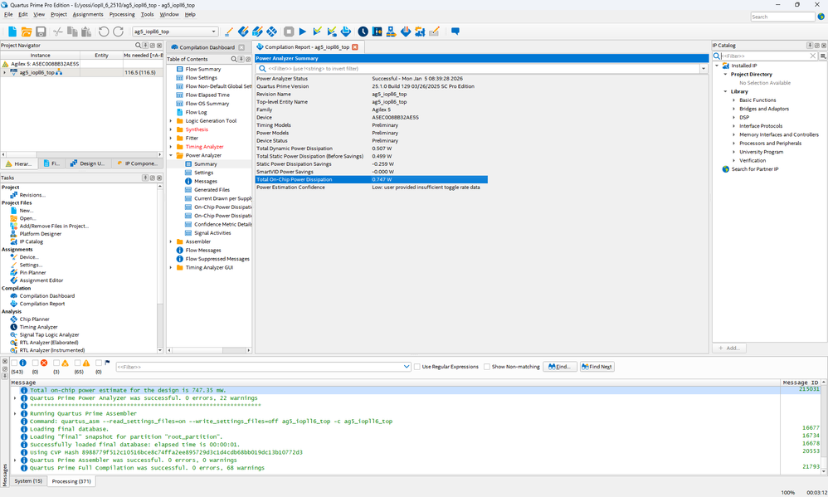828x497 pixels.
Task: Click the Save icon in the toolbar
Action: click(41, 32)
